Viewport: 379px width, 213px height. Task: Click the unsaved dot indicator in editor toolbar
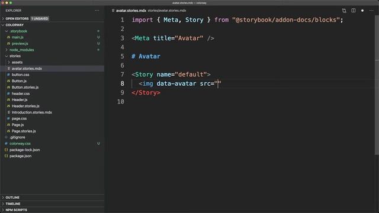point(362,11)
